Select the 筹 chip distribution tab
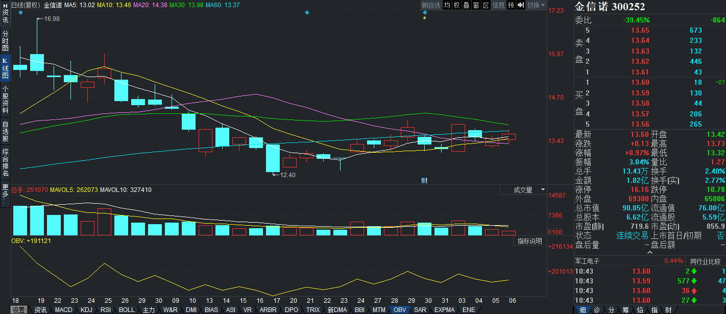The height and width of the screenshot is (314, 726). [625, 310]
